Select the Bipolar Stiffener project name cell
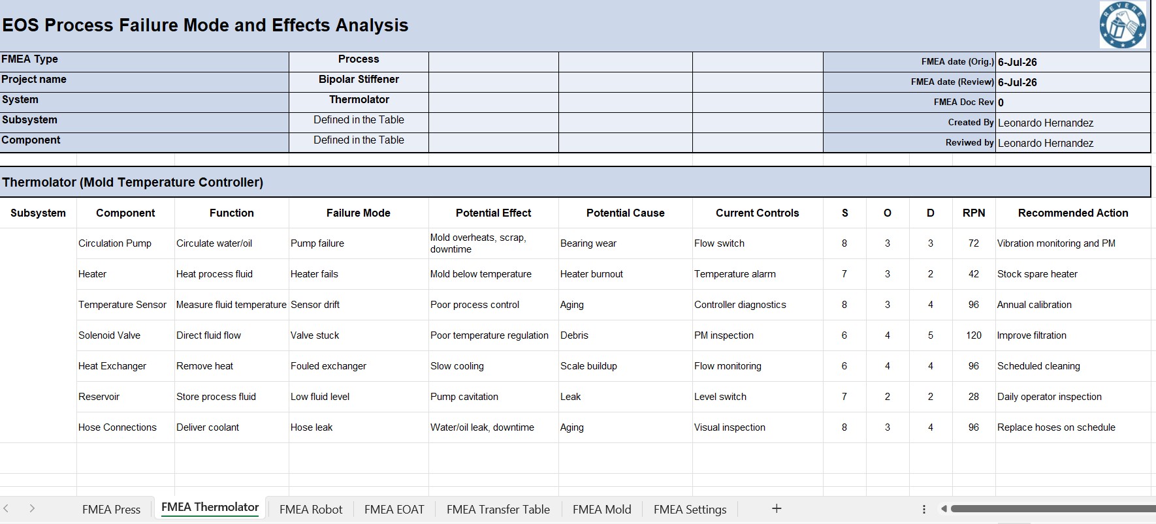Screen dimensions: 1156x524 [x=359, y=80]
